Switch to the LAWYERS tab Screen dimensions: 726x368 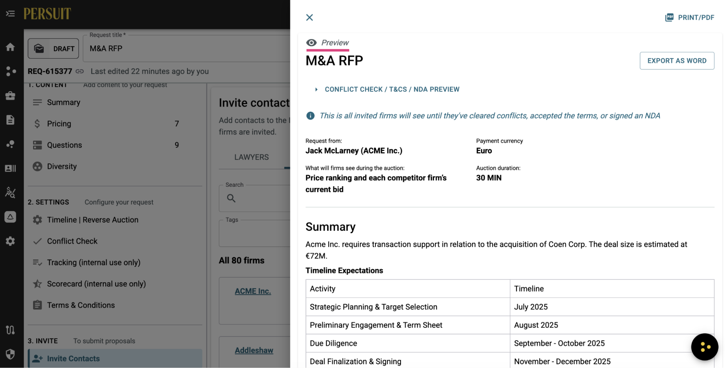point(251,157)
